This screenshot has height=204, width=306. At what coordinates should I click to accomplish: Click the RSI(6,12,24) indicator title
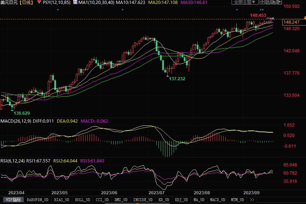[13, 161]
